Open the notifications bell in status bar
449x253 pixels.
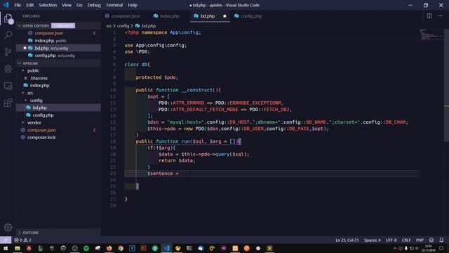(x=441, y=240)
